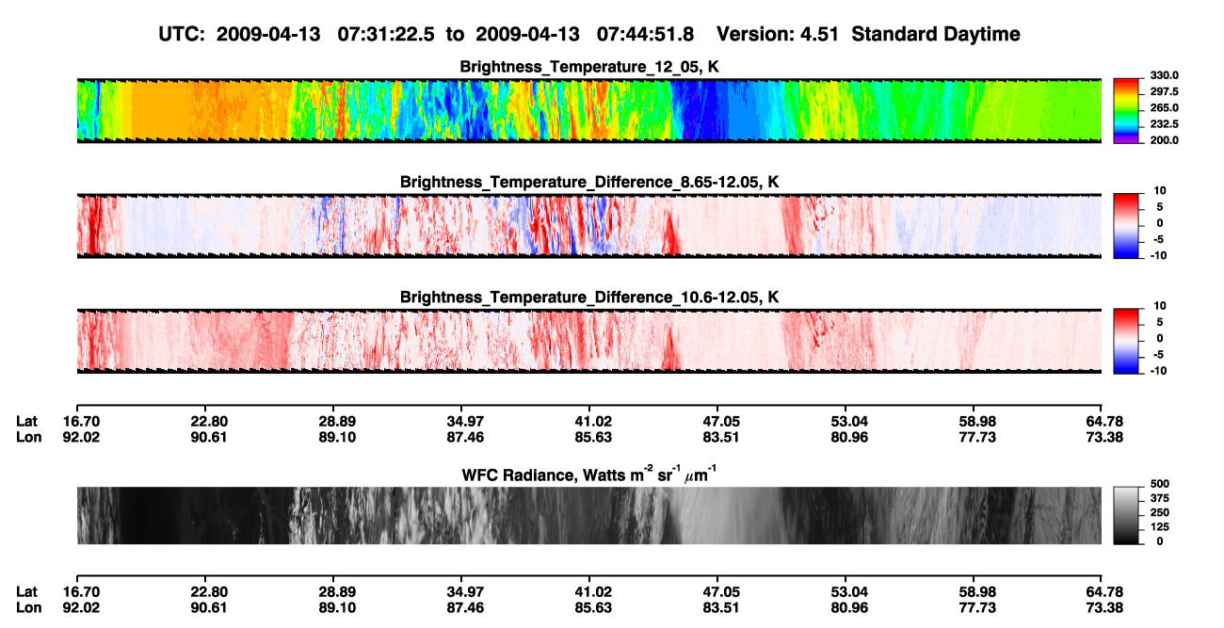The image size is (1224, 628).
Task: Click the Lon label under the 10.6-12.05 strip
Action: click(28, 437)
